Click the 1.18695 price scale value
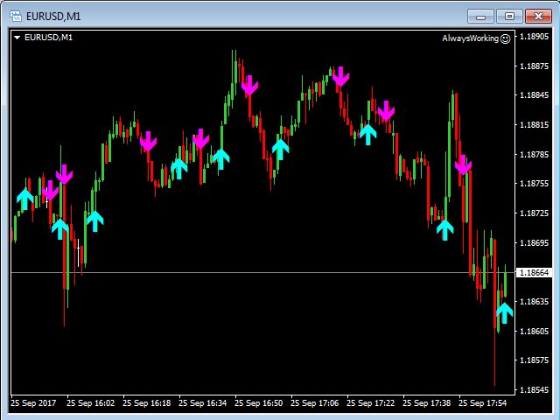Screen dimensions: 560x420 click(534, 243)
